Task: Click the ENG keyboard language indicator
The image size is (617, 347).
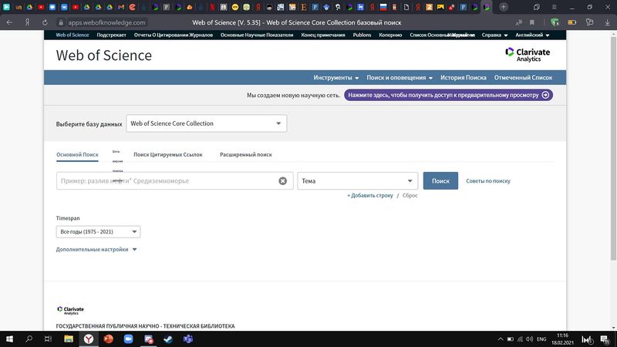Action: click(x=541, y=339)
